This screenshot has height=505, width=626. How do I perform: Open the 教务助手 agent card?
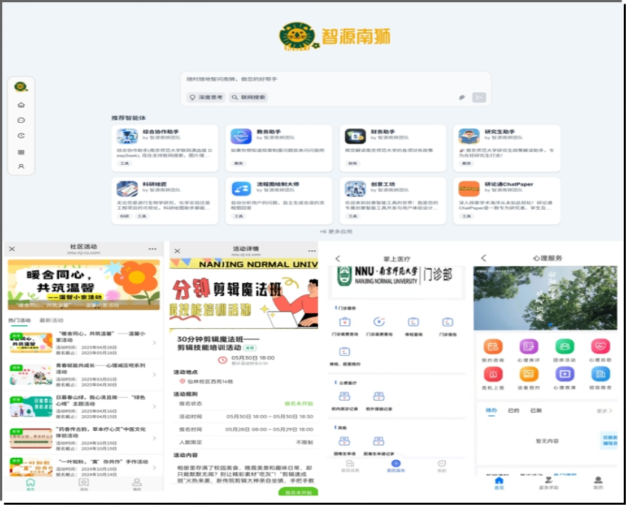click(x=277, y=148)
